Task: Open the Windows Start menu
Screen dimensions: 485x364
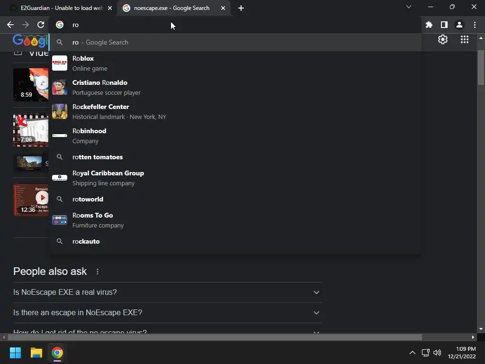Action: [15, 353]
